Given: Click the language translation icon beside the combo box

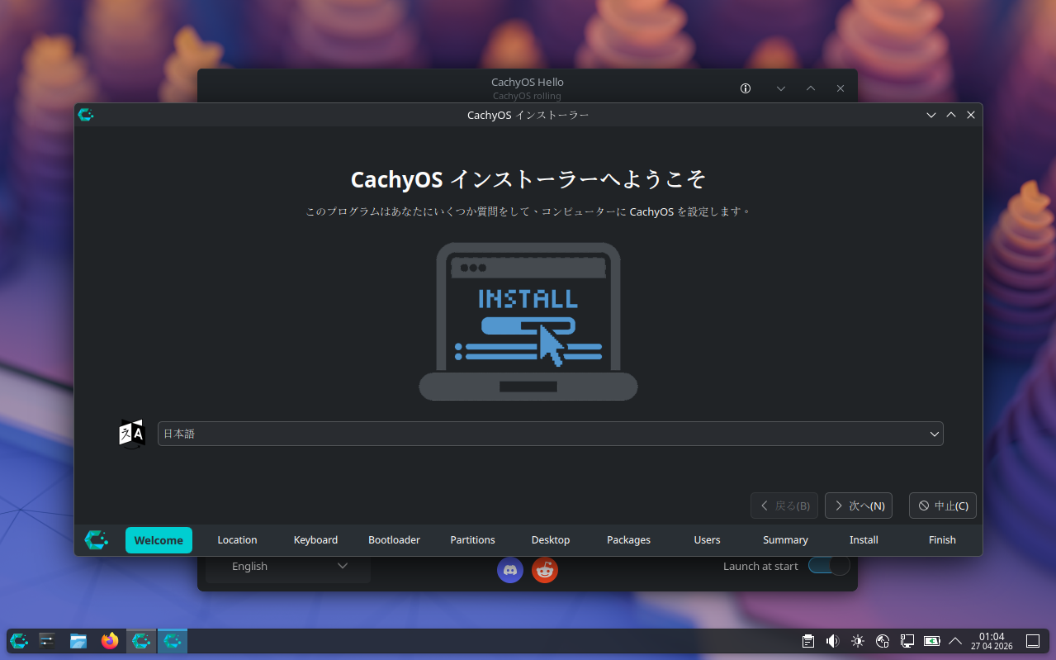Looking at the screenshot, I should pos(132,434).
